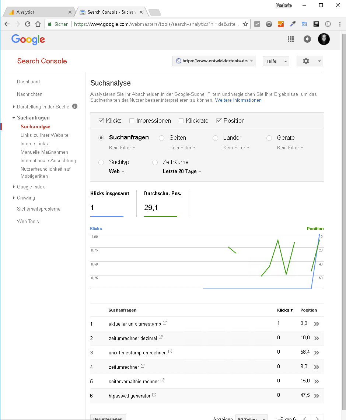Click the Search Console title link

[42, 61]
